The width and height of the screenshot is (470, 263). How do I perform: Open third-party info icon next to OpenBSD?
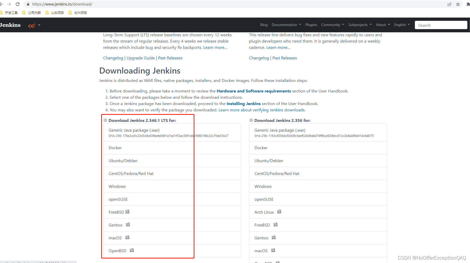pyautogui.click(x=132, y=250)
